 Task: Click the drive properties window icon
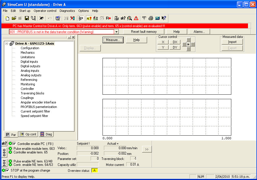coord(58,18)
